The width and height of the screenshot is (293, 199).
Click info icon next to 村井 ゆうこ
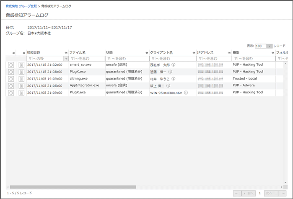point(174,79)
